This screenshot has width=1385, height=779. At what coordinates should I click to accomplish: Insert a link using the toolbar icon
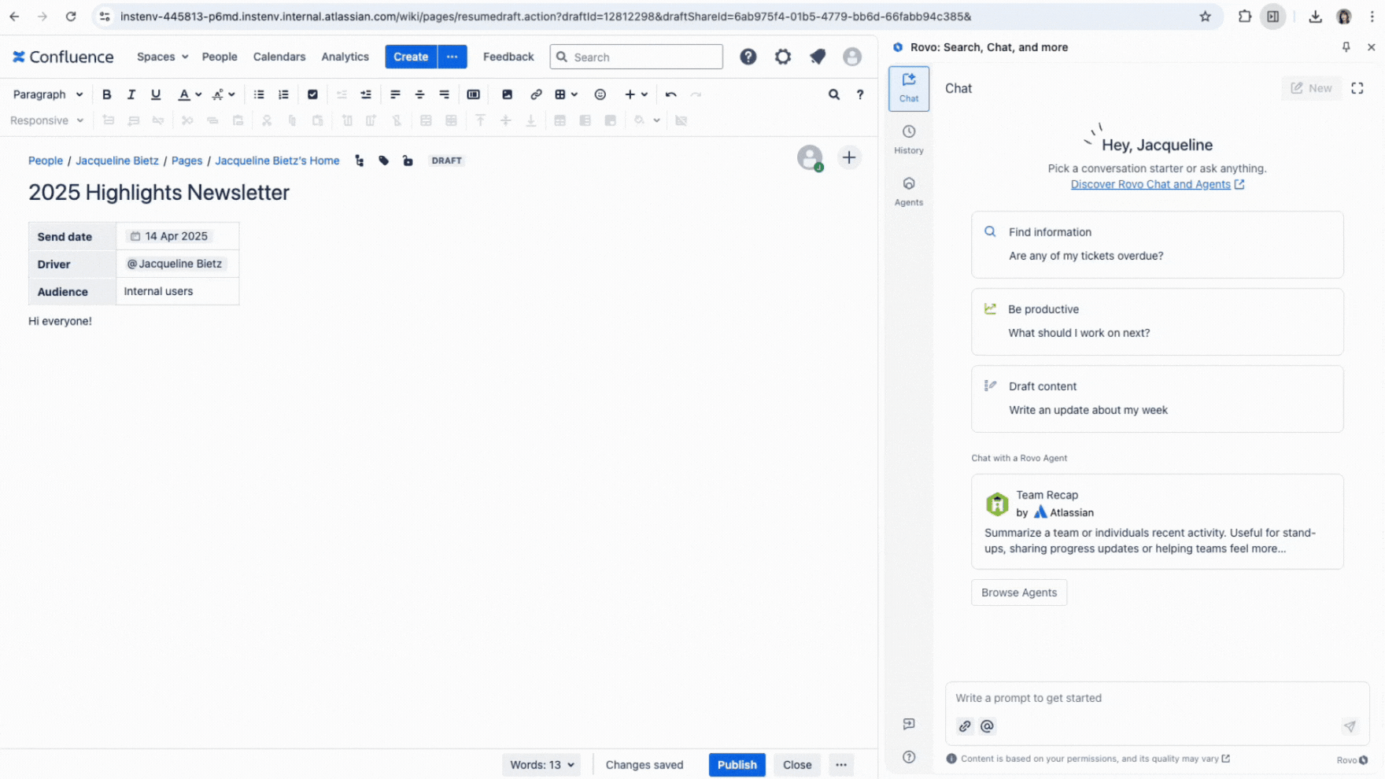(x=537, y=94)
